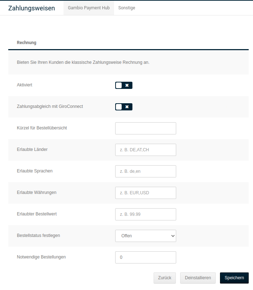Enable the Aktiviert switch
Image resolution: width=253 pixels, height=290 pixels.
(123, 85)
